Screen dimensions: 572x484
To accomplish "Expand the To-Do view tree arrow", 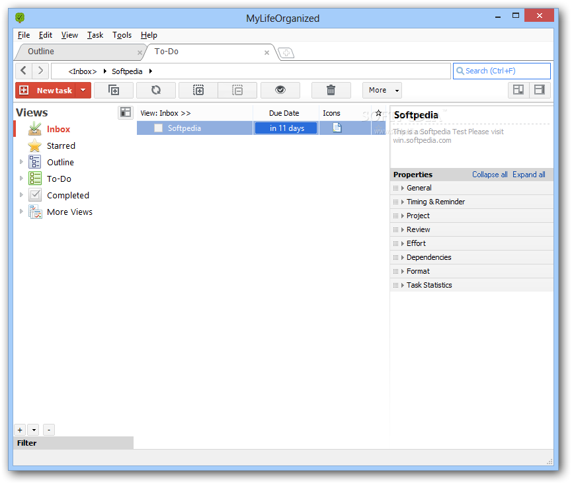I will (21, 178).
